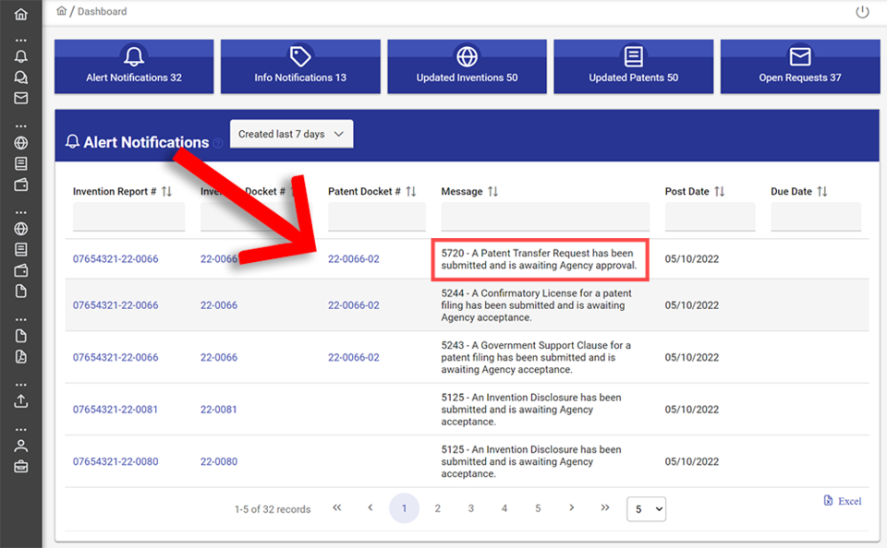Screen dimensions: 887x548
Task: Sort by the Post Date column
Action: tap(719, 192)
